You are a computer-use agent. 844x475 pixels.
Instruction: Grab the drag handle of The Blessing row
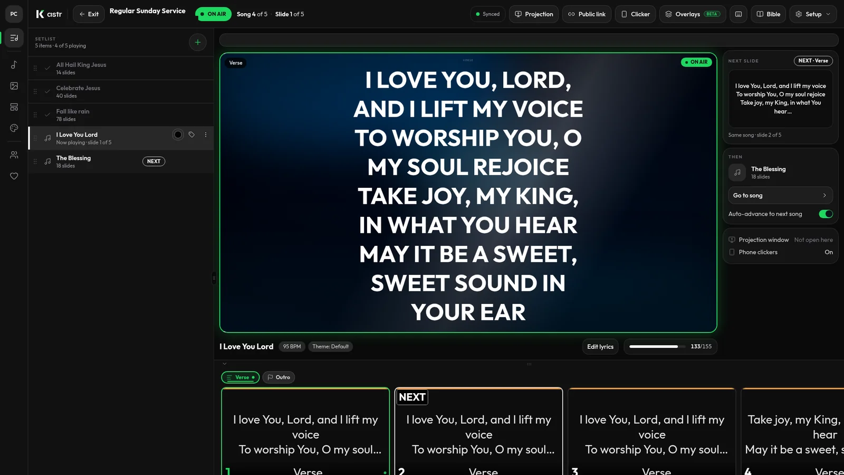pyautogui.click(x=35, y=161)
